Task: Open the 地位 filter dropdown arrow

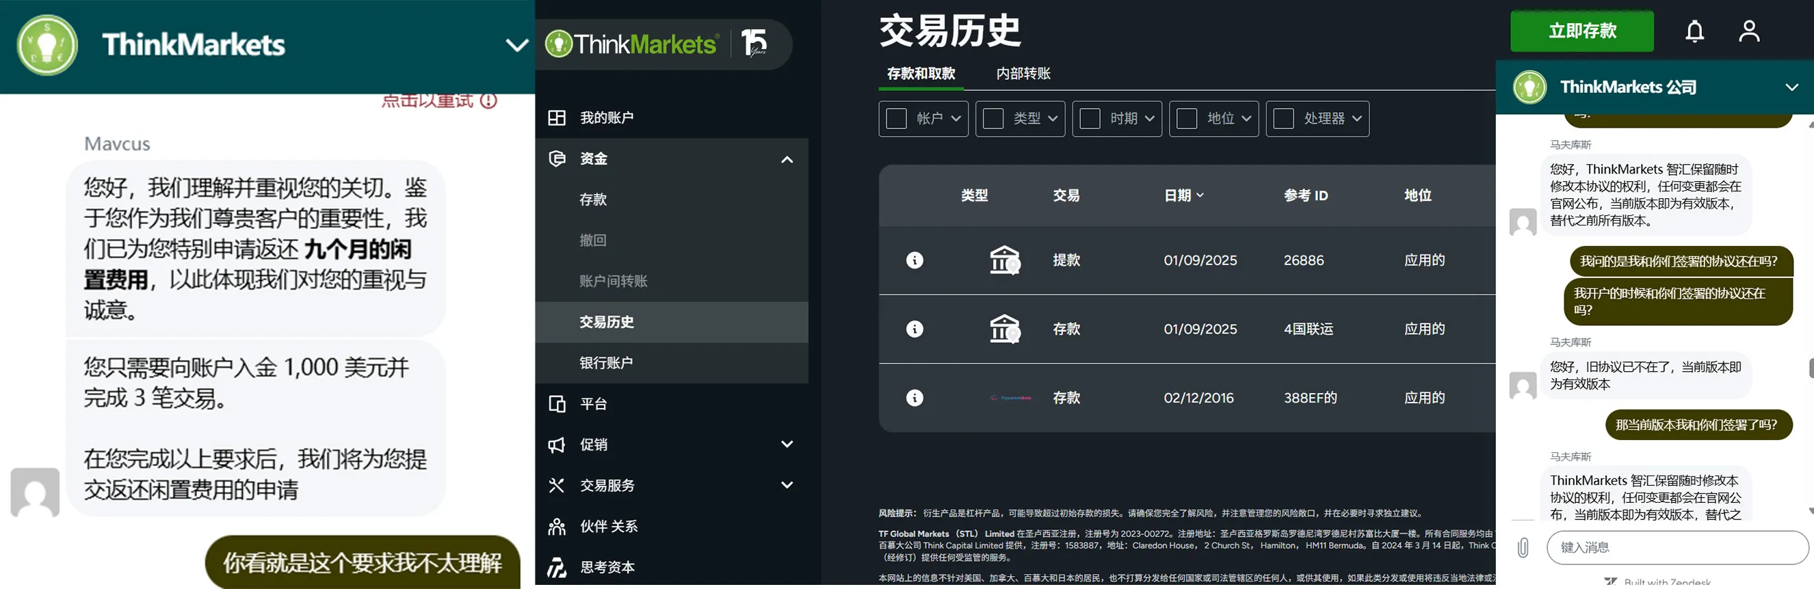Action: point(1246,118)
